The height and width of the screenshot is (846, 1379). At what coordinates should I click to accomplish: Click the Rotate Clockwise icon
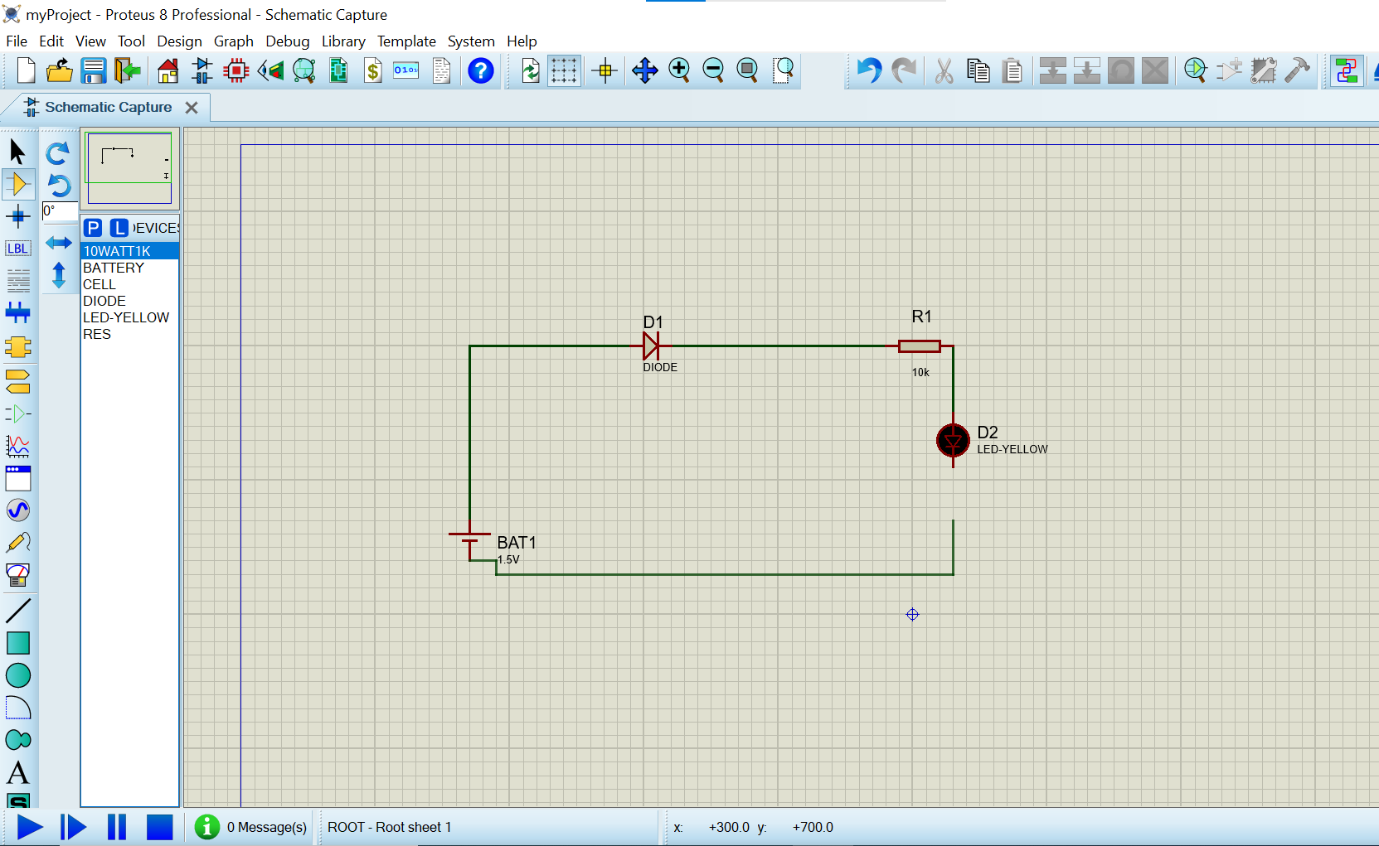point(58,153)
